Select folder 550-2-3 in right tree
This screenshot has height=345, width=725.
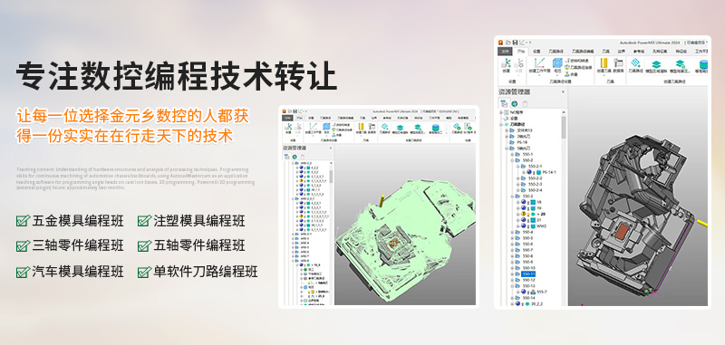(x=535, y=185)
